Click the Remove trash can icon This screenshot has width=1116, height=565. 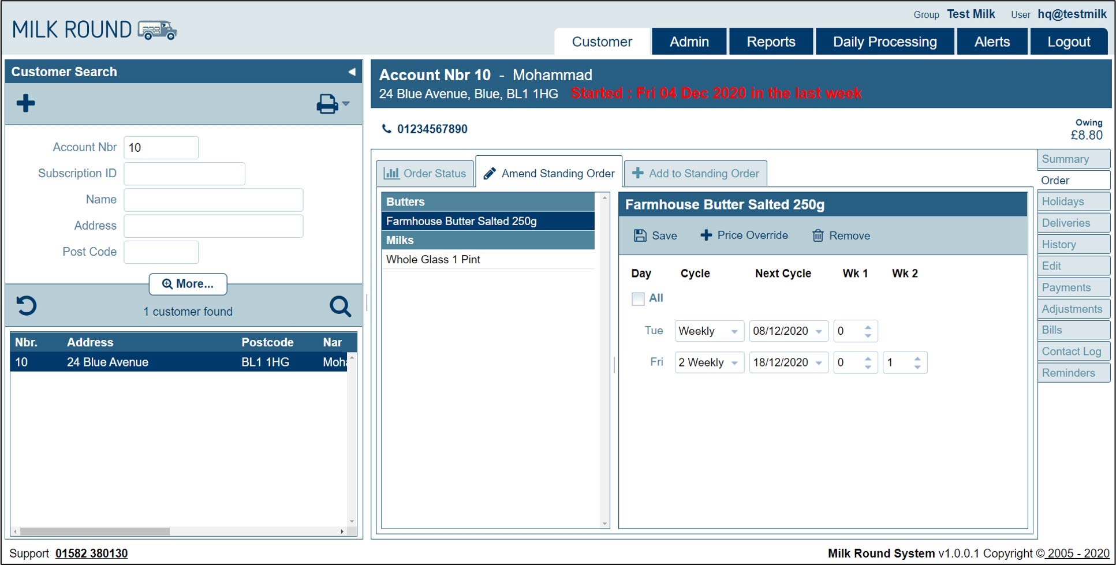coord(818,235)
